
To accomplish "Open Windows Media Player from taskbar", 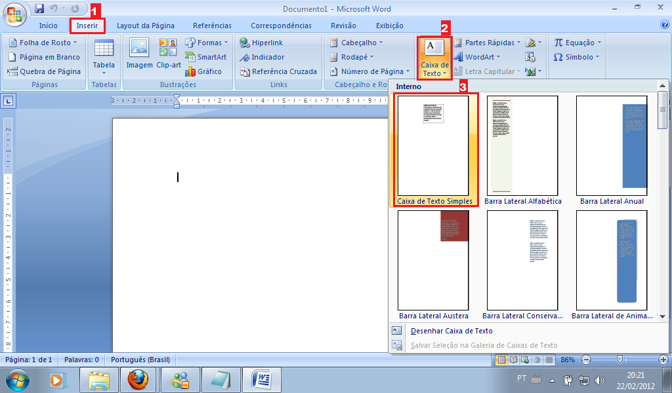I will (56, 380).
